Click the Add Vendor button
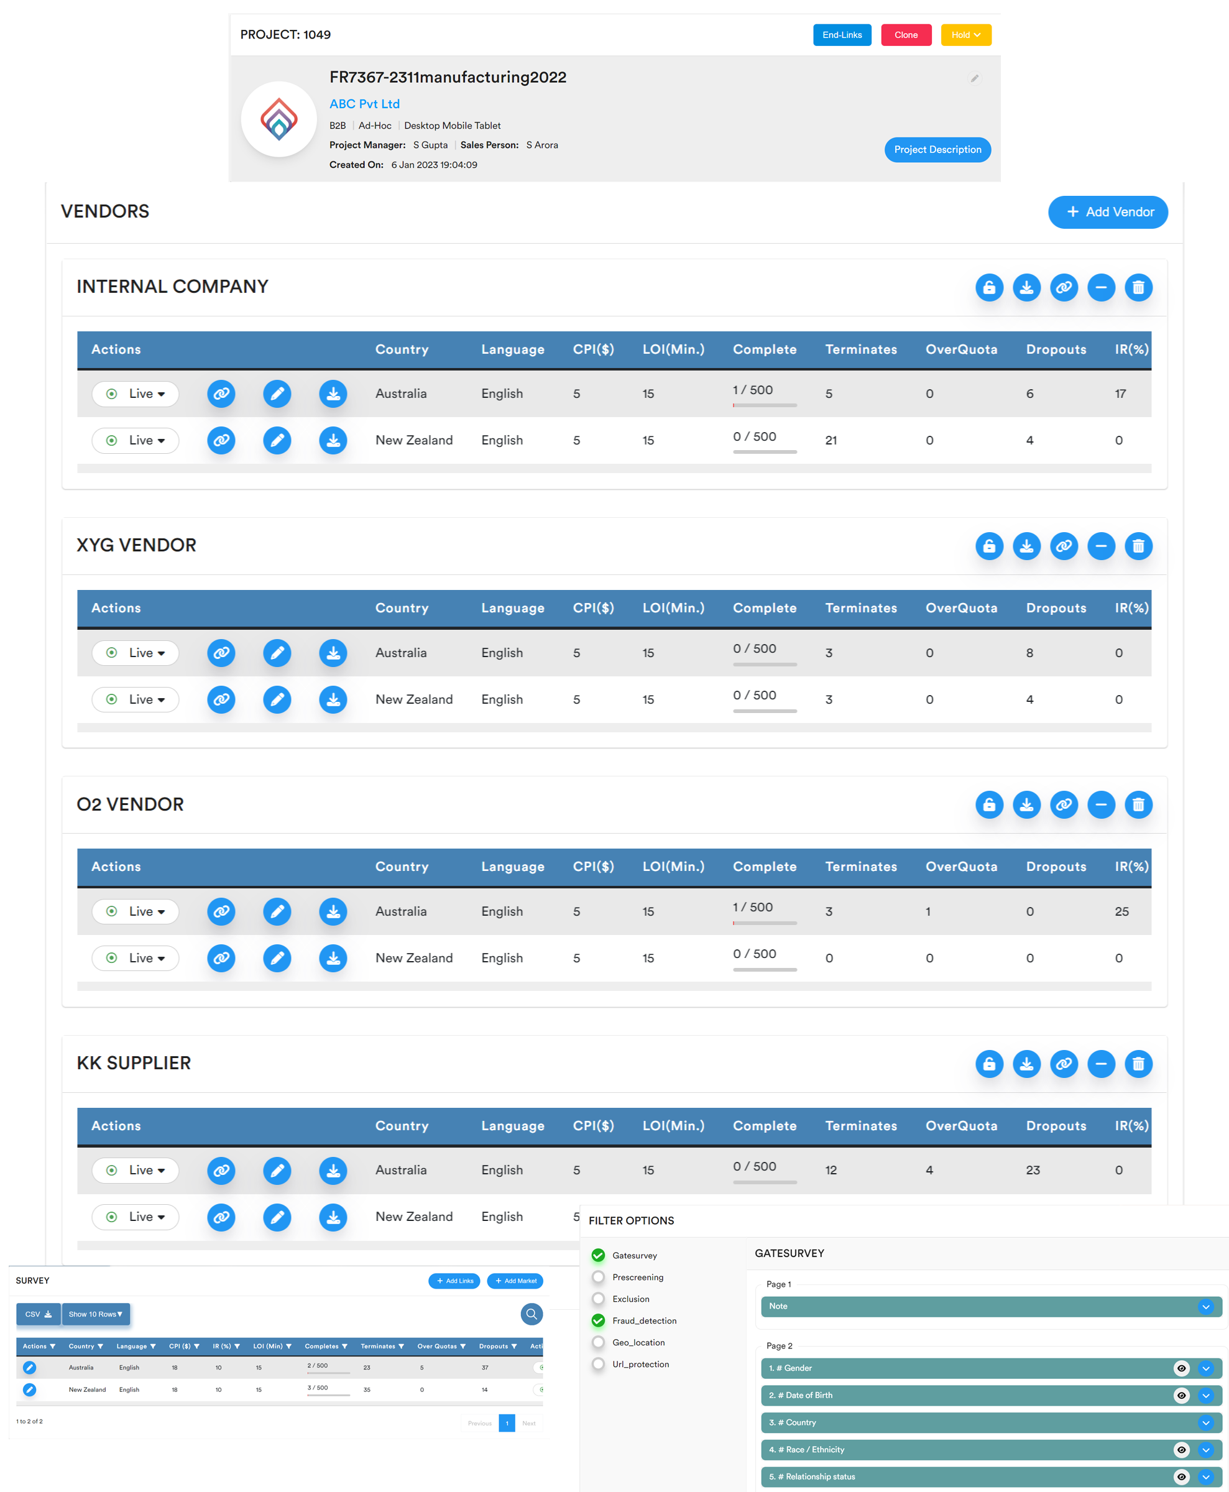 click(1107, 211)
